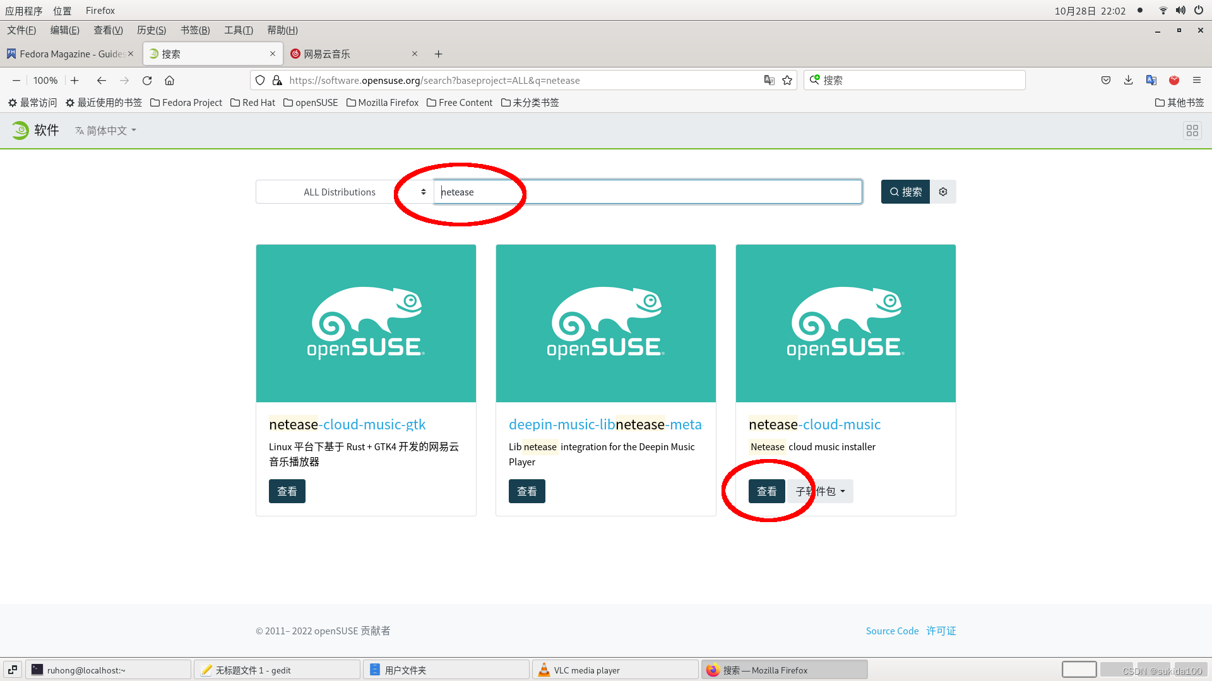The width and height of the screenshot is (1212, 681).
Task: Open the 位置 panel menu
Action: (x=62, y=11)
